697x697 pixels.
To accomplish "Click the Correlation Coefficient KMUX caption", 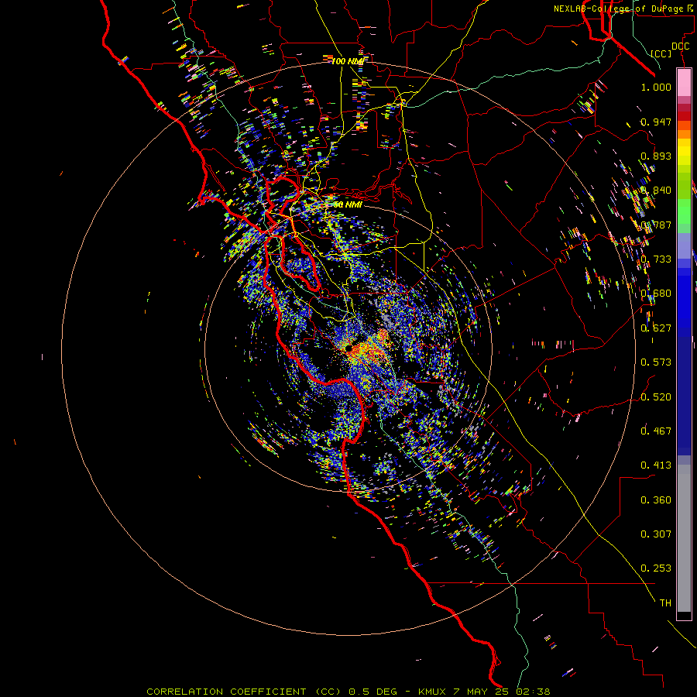I will [x=348, y=692].
